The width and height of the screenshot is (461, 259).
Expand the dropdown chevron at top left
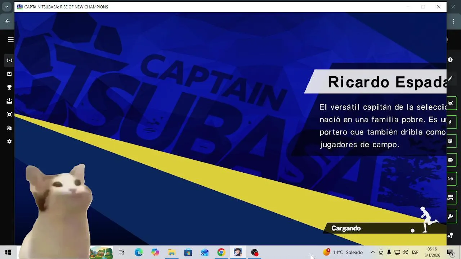click(6, 7)
